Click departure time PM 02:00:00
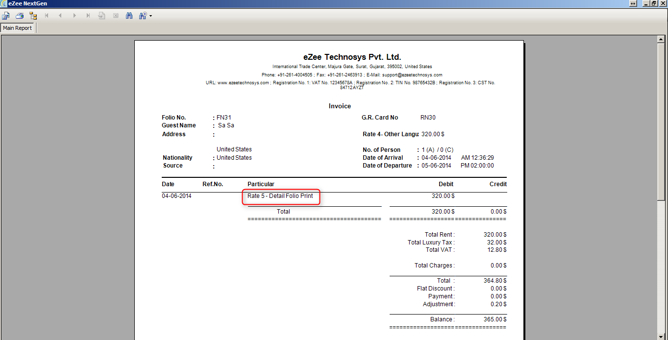The image size is (668, 340). tap(477, 166)
